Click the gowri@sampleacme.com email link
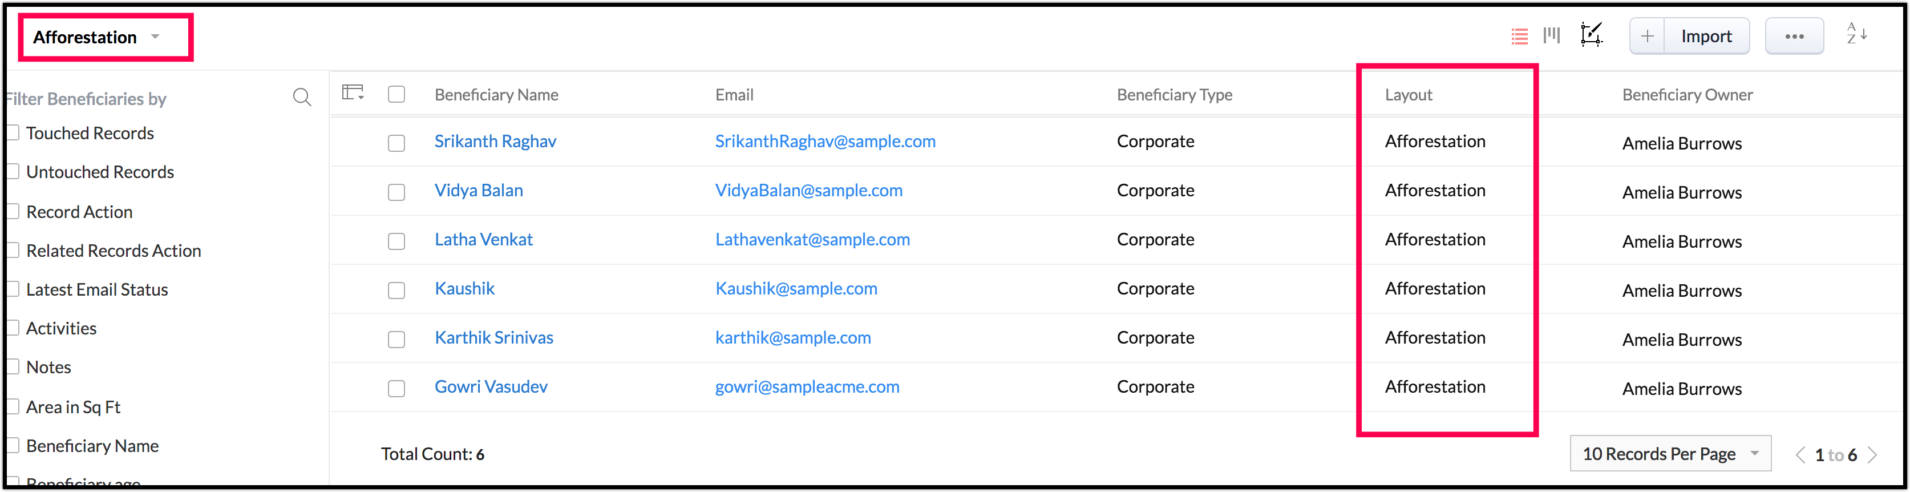Viewport: 1910px width, 492px height. point(807,386)
